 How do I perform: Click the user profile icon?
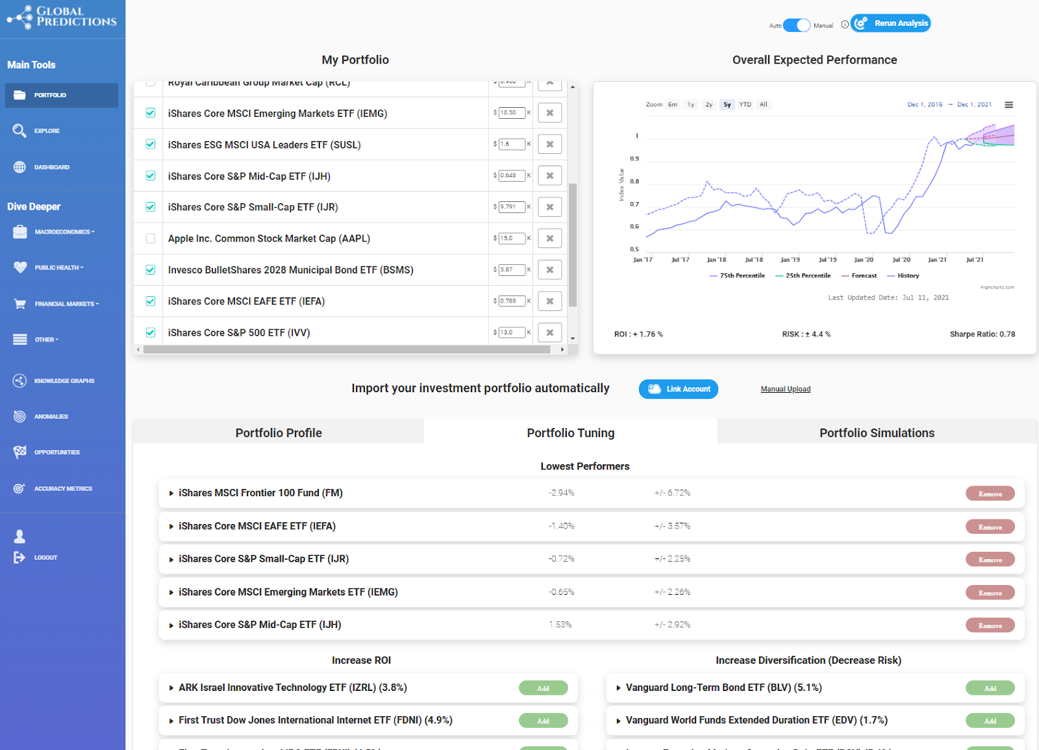[19, 536]
